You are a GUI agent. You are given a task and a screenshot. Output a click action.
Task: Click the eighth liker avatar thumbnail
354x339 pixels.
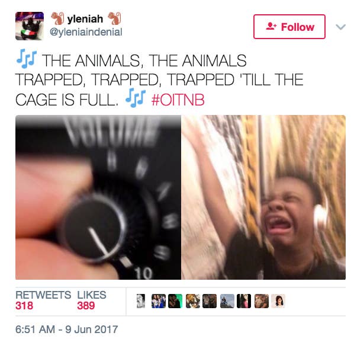[262, 301]
